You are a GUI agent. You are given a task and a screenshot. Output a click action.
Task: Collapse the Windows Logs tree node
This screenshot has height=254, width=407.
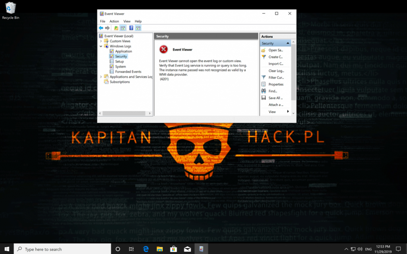pos(101,46)
